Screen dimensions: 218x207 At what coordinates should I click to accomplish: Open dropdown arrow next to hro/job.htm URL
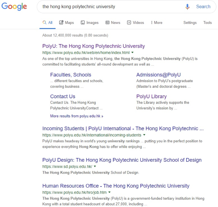pyautogui.click(x=110, y=192)
